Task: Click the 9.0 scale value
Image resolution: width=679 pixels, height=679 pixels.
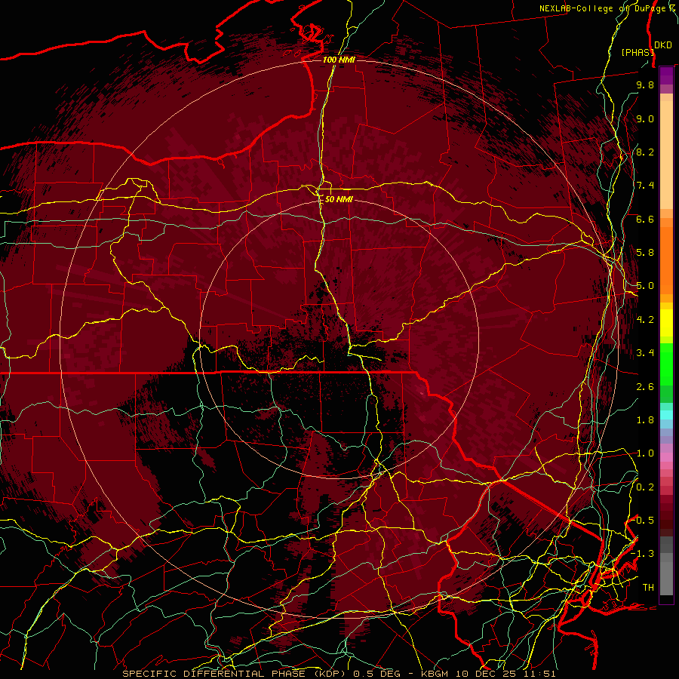Action: [x=645, y=118]
